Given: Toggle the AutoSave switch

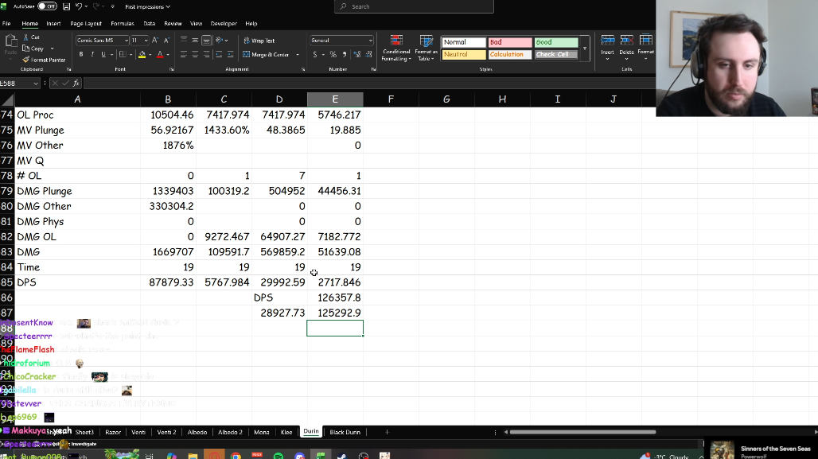Looking at the screenshot, I should click(47, 6).
